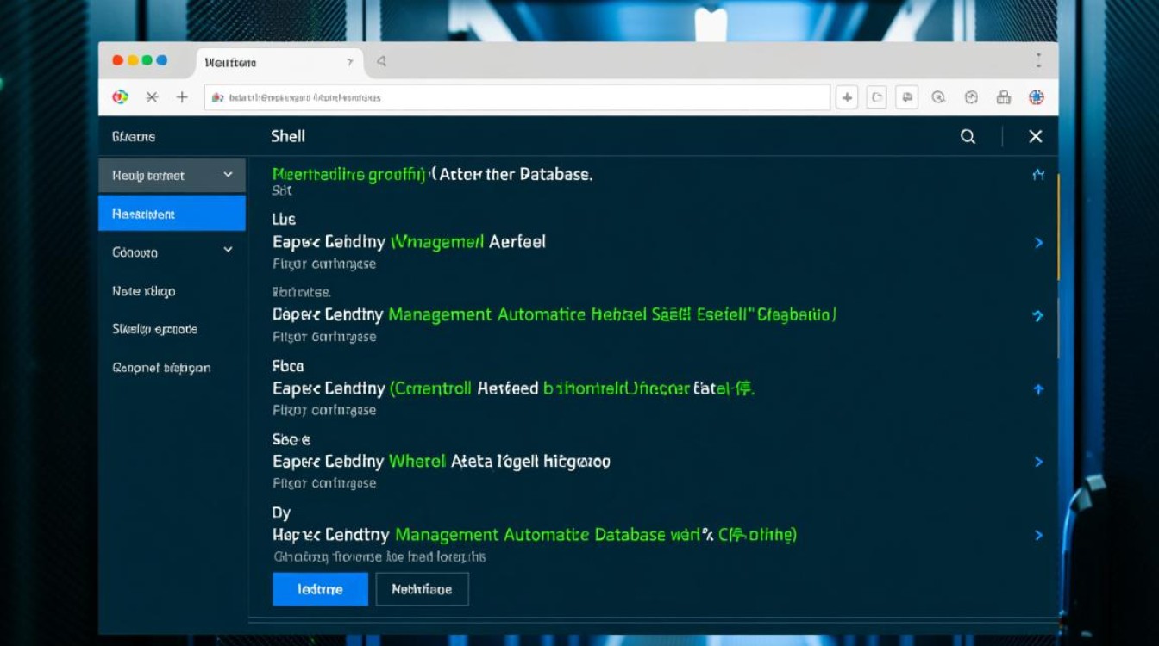The height and width of the screenshot is (646, 1159).
Task: Open the 'Wherel Ateta' row chevron
Action: pyautogui.click(x=1038, y=462)
